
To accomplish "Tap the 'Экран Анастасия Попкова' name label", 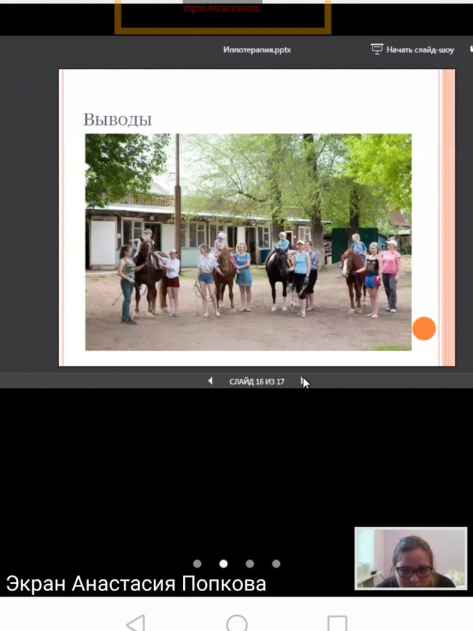I will pyautogui.click(x=136, y=584).
